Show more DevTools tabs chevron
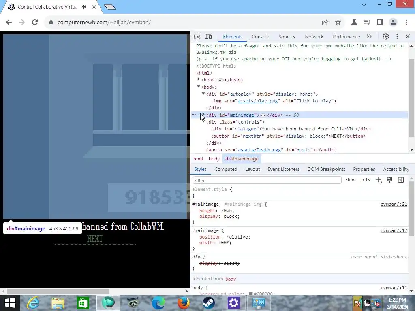 [x=369, y=36]
